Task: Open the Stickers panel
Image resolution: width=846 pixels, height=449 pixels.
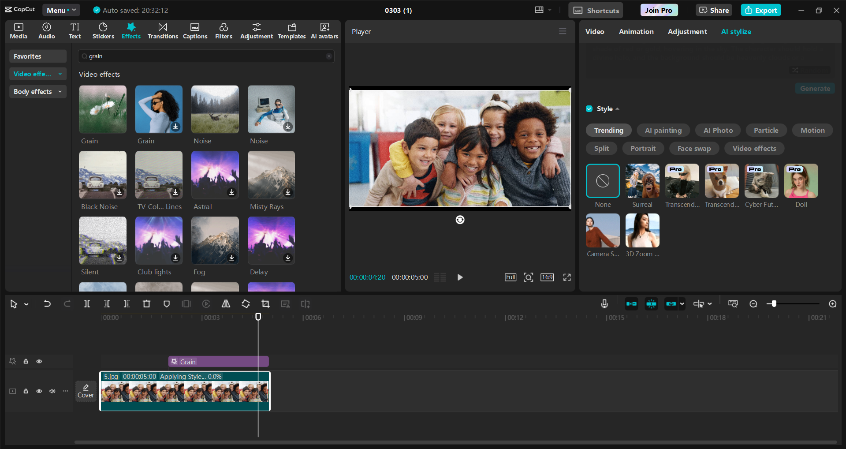Action: 103,31
